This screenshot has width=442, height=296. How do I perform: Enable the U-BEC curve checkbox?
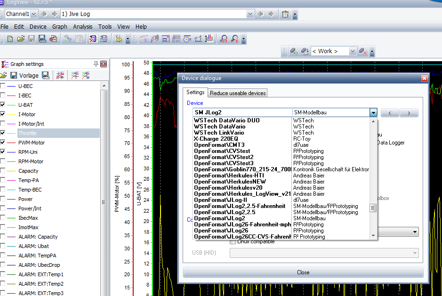2,86
